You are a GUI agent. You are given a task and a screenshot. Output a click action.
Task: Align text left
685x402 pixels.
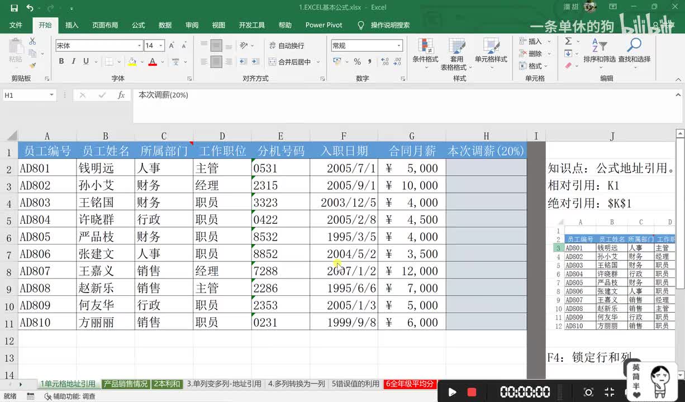[204, 62]
